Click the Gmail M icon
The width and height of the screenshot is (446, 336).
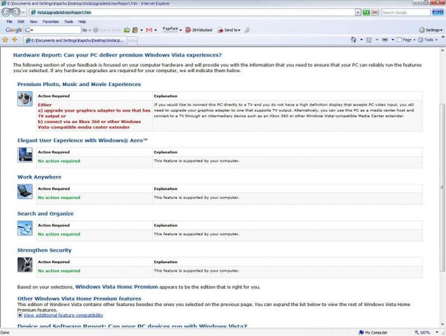point(149,30)
